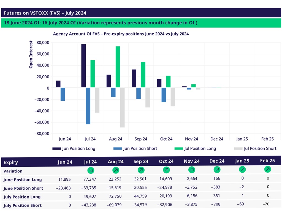Click the Jan 25 variation arrow icon
The width and height of the screenshot is (282, 215).
(x=242, y=169)
